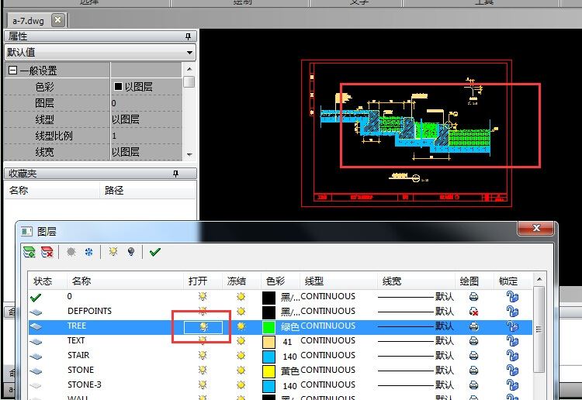Select the DEFPOINTS layer name
This screenshot has height=400, width=582.
[89, 311]
